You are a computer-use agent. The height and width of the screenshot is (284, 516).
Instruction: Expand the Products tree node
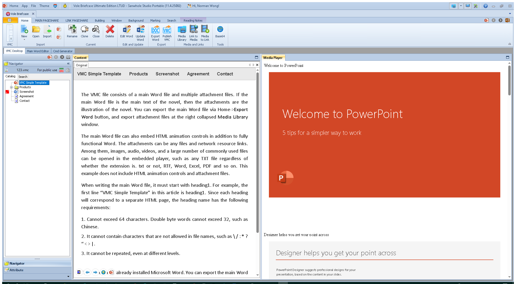click(11, 87)
